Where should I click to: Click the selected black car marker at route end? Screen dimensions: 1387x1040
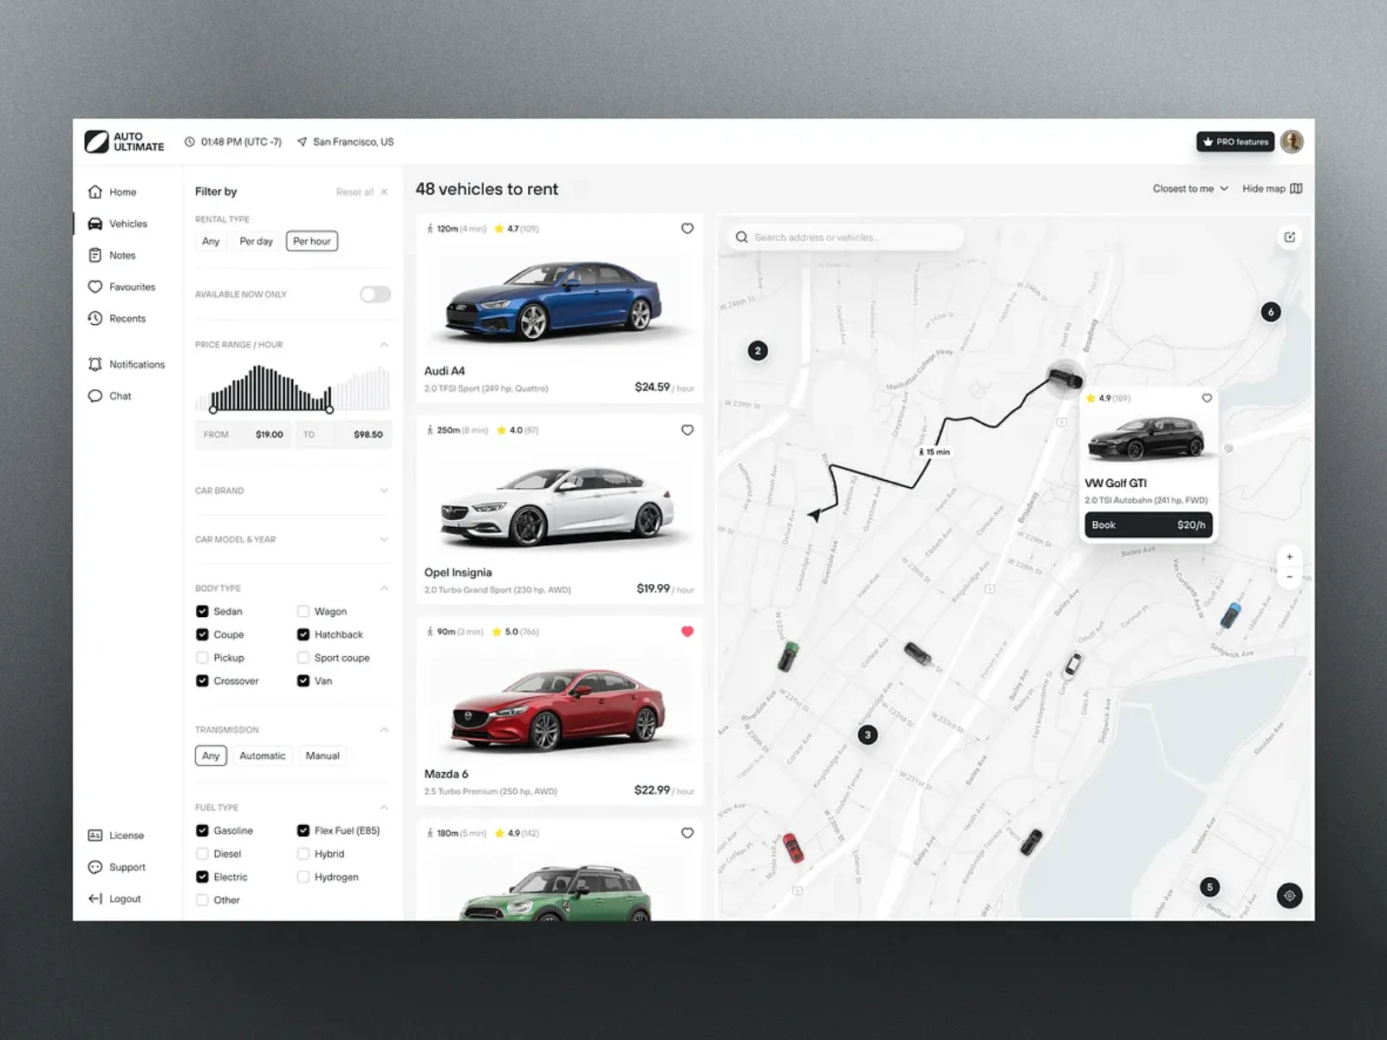click(1065, 378)
